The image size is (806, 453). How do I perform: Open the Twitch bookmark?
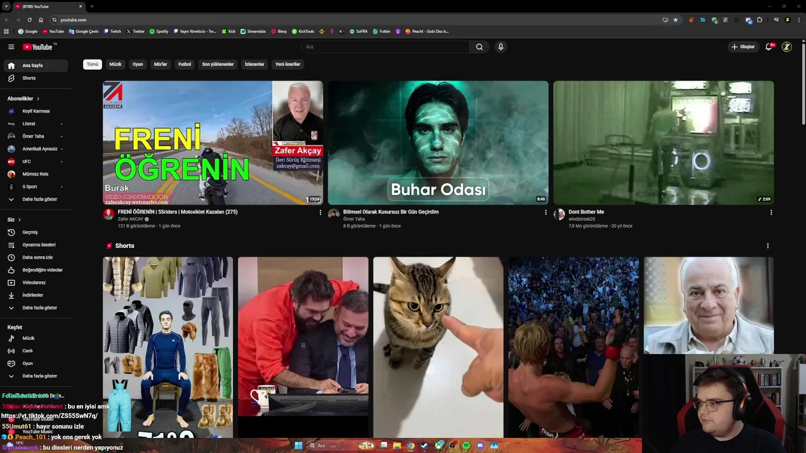pyautogui.click(x=113, y=31)
